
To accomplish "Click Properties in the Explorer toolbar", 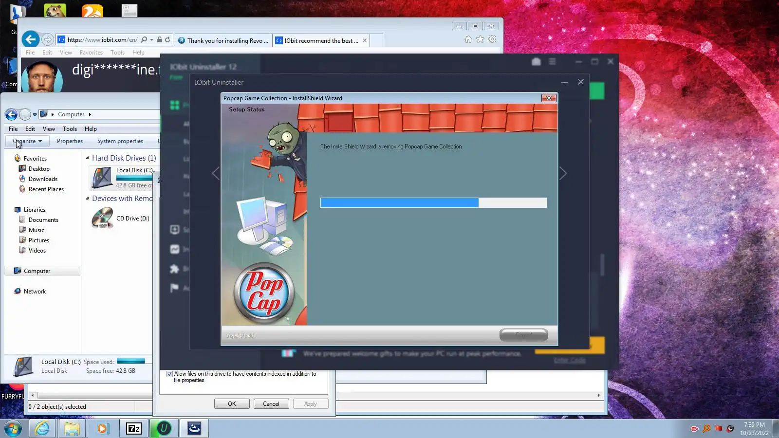I will (x=70, y=141).
